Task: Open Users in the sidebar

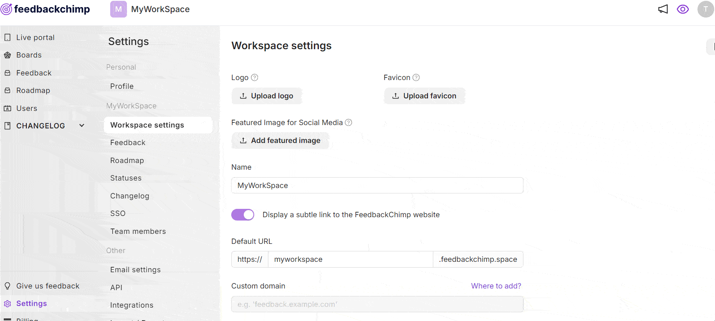Action: (x=27, y=108)
